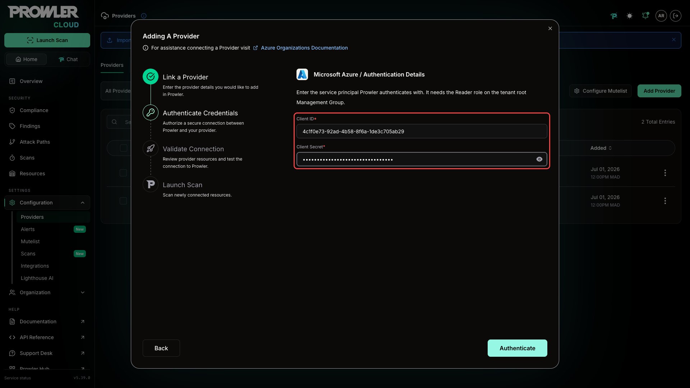This screenshot has width=690, height=388.
Task: Open the first Jul 01 row actions menu
Action: pos(665,173)
